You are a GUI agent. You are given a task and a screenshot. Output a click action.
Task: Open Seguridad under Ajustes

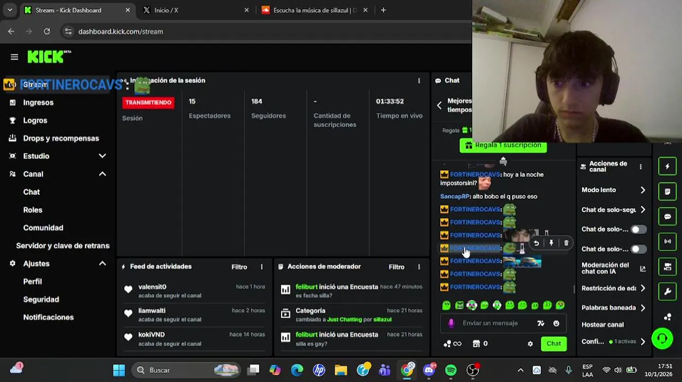coord(41,299)
